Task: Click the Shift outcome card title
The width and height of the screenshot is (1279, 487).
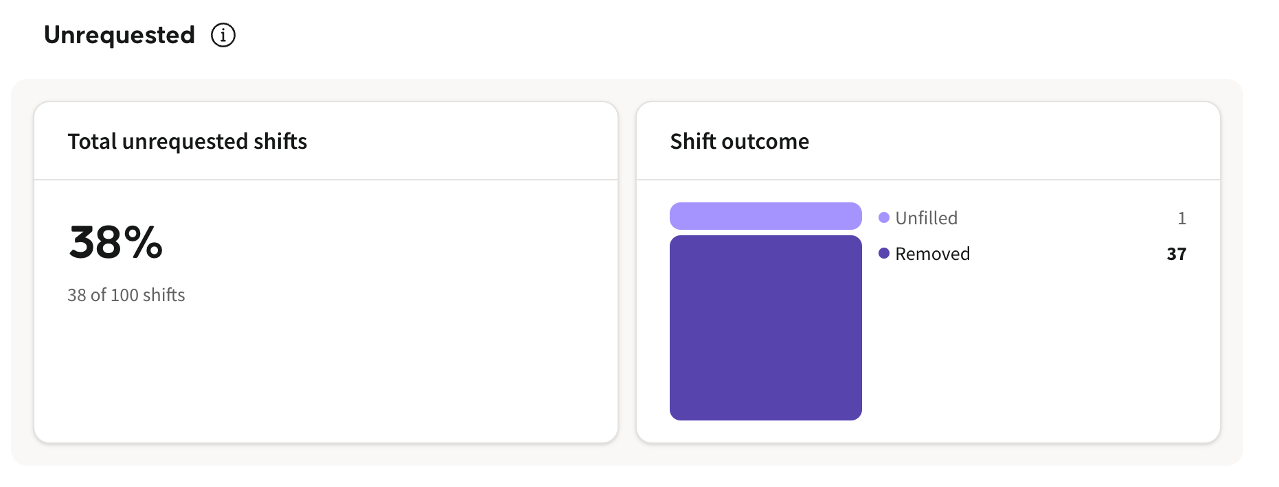Action: pyautogui.click(x=740, y=141)
